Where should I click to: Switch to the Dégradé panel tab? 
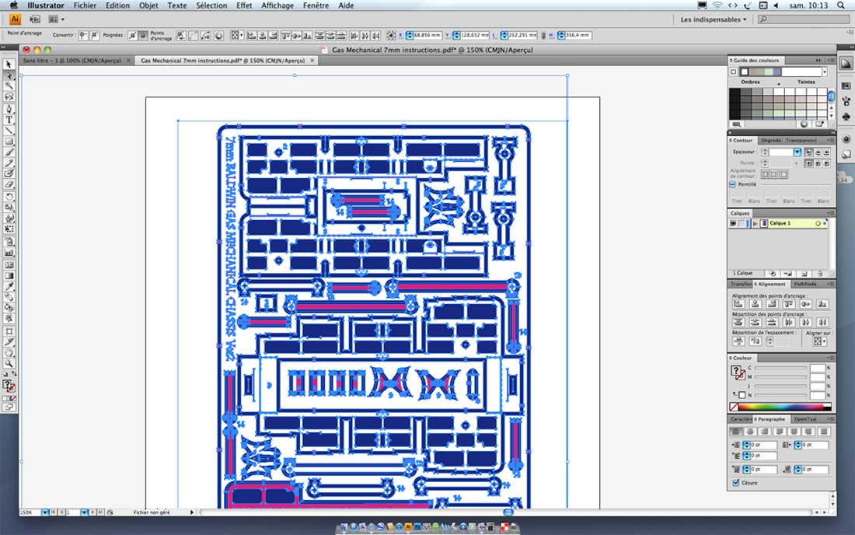coord(770,140)
